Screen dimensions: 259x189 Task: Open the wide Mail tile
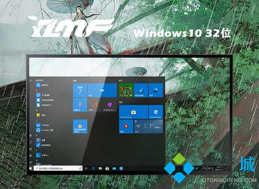(102, 90)
